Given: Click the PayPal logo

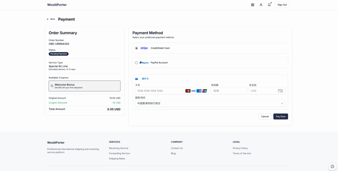Looking at the screenshot, I should click(x=144, y=63).
